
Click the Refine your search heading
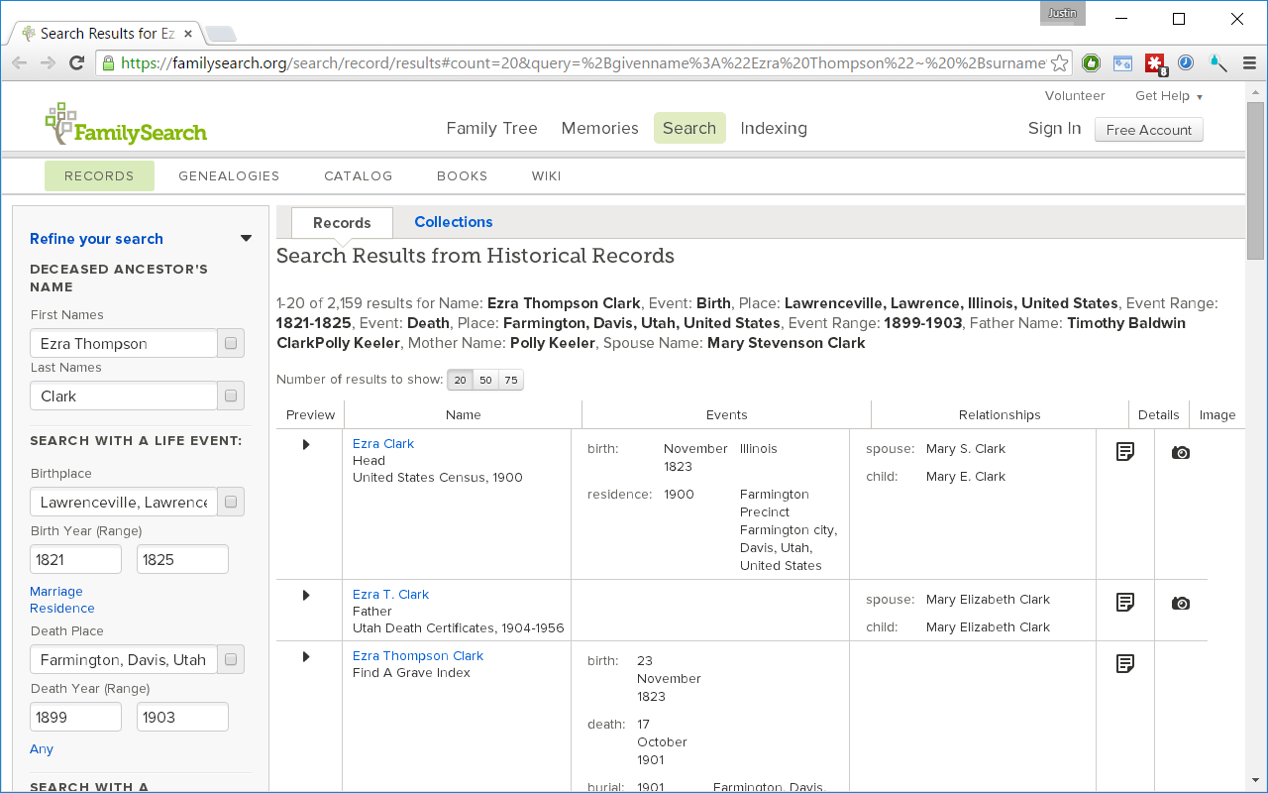96,239
